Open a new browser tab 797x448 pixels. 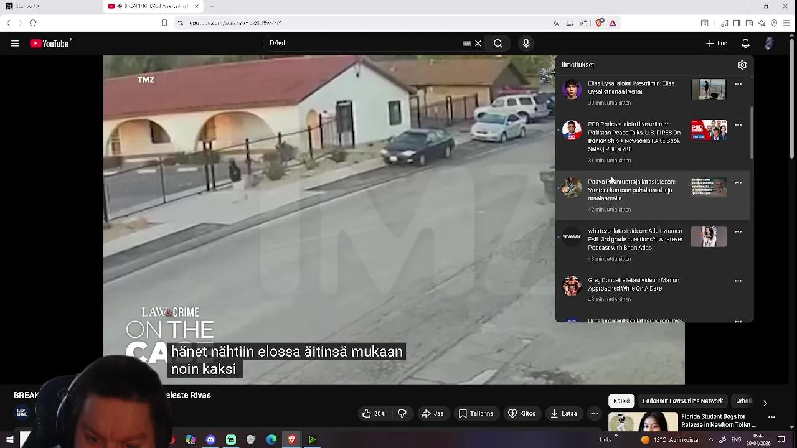point(212,6)
